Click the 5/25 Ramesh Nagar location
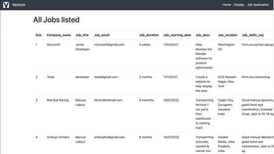 [x=227, y=82]
